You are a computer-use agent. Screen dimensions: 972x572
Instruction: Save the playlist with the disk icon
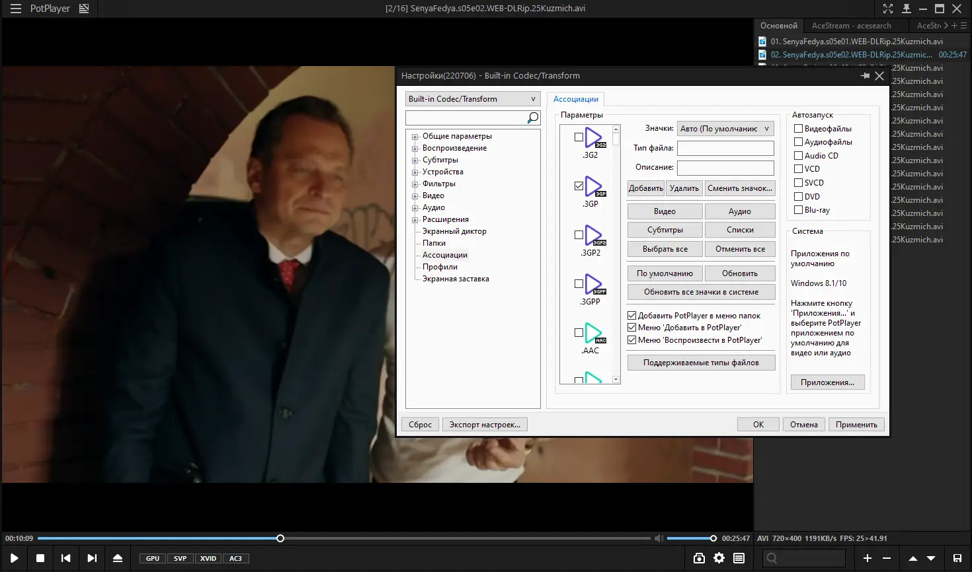(957, 558)
